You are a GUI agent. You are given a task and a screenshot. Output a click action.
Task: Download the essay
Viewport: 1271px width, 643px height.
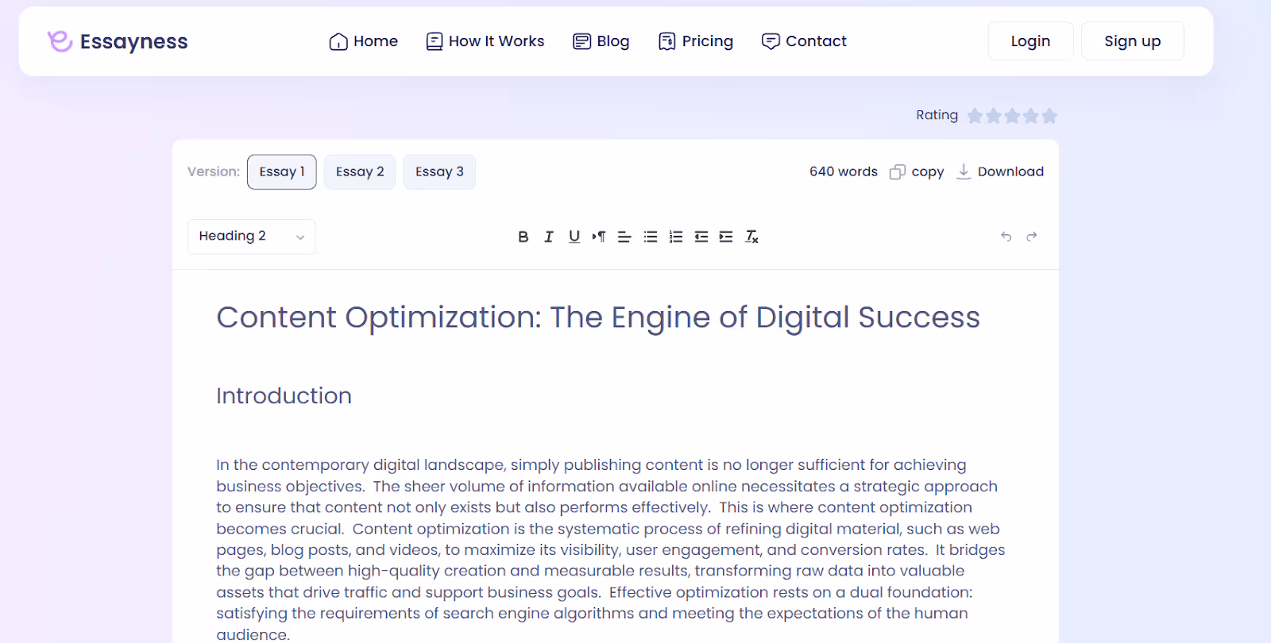tap(1000, 171)
